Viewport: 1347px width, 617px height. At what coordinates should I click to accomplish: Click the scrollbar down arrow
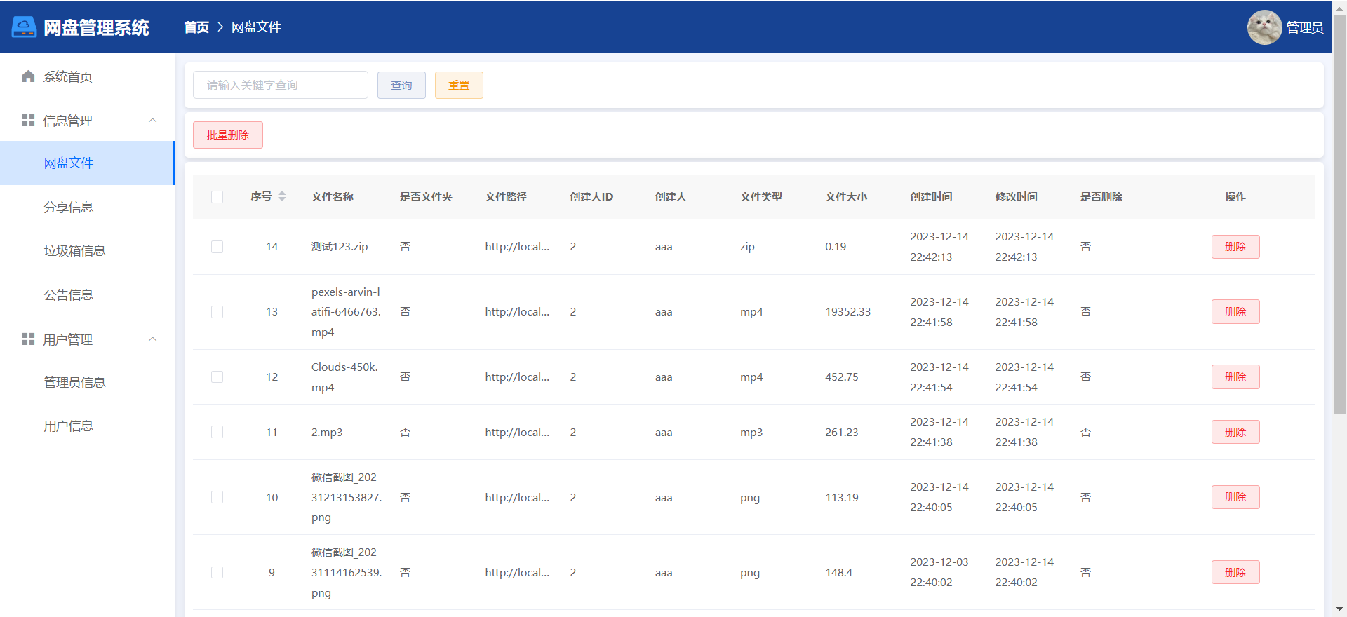click(x=1339, y=609)
